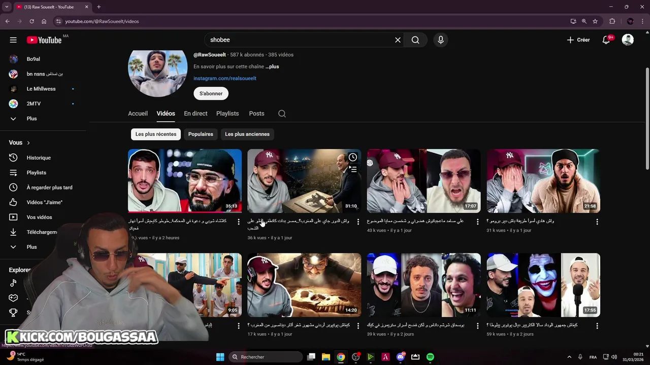Open Chrome extensions puzzle icon
The image size is (650, 365).
pos(612,21)
